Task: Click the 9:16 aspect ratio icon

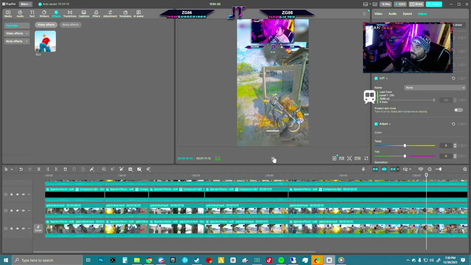Action: (358, 158)
